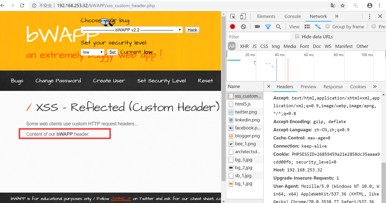This screenshot has width=386, height=203.
Task: Open the Choose your bug dropdown
Action: tap(132, 30)
